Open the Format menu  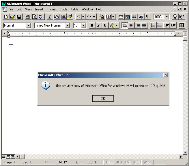pos(52,9)
